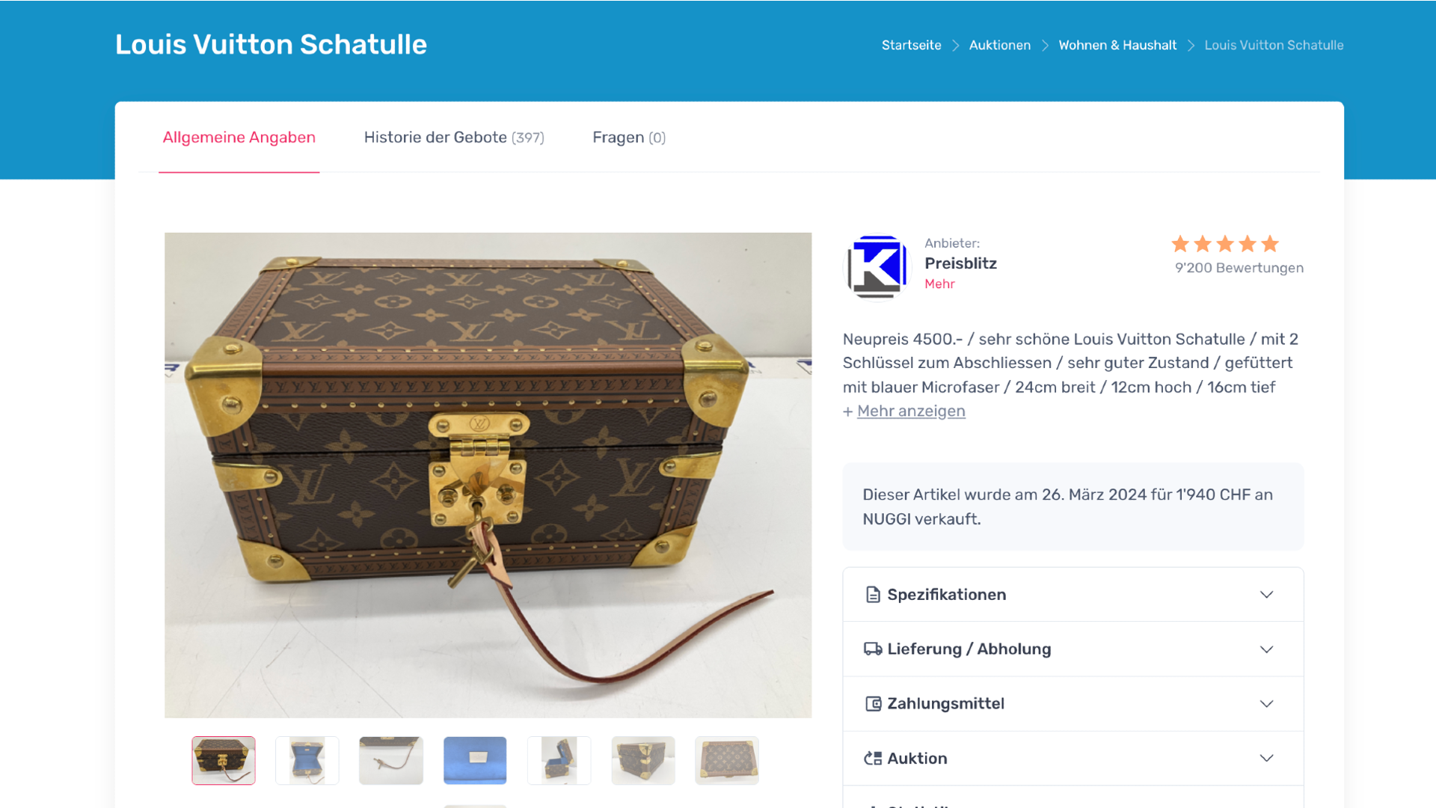Viewport: 1436px width, 808px height.
Task: Click the Mehr anzeigen link
Action: tap(911, 411)
